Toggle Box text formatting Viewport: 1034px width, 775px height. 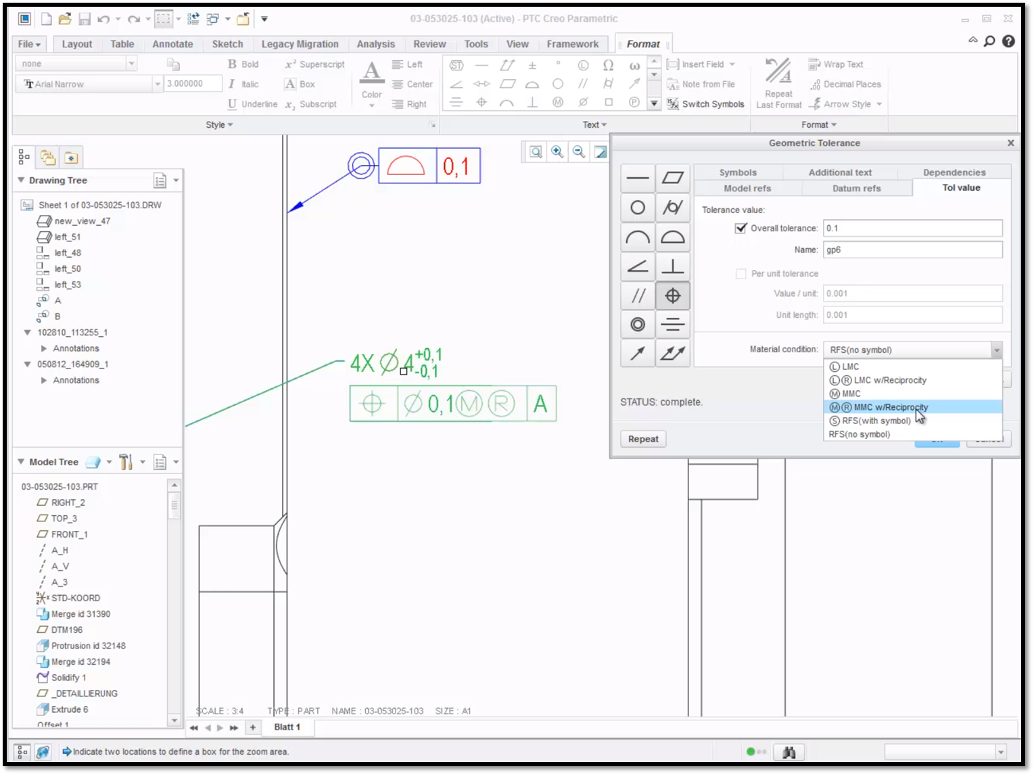click(x=300, y=85)
